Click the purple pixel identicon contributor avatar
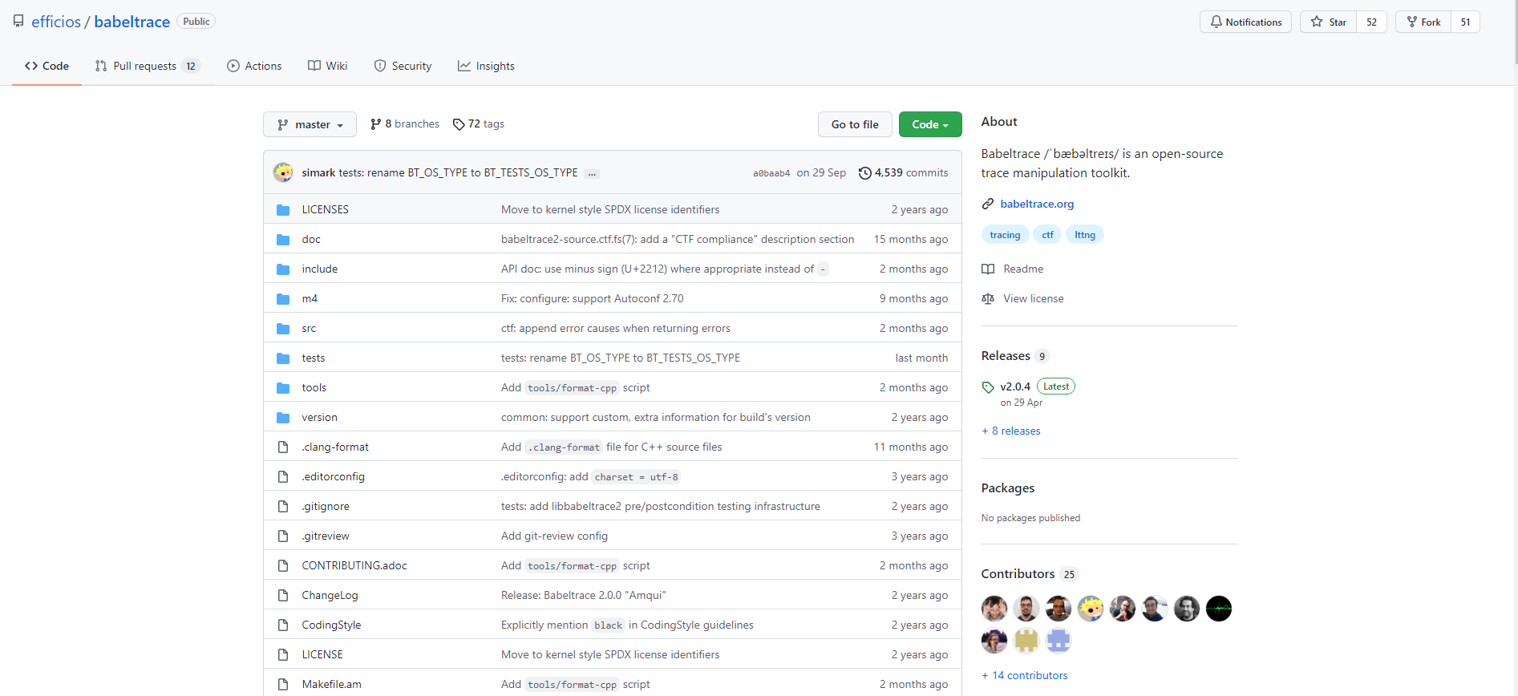Screen dimensions: 1518x696 1059,641
